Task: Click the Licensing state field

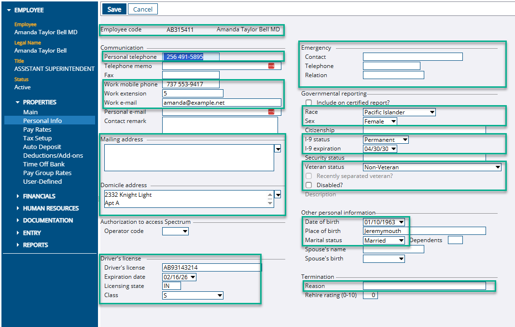Action: (x=171, y=286)
